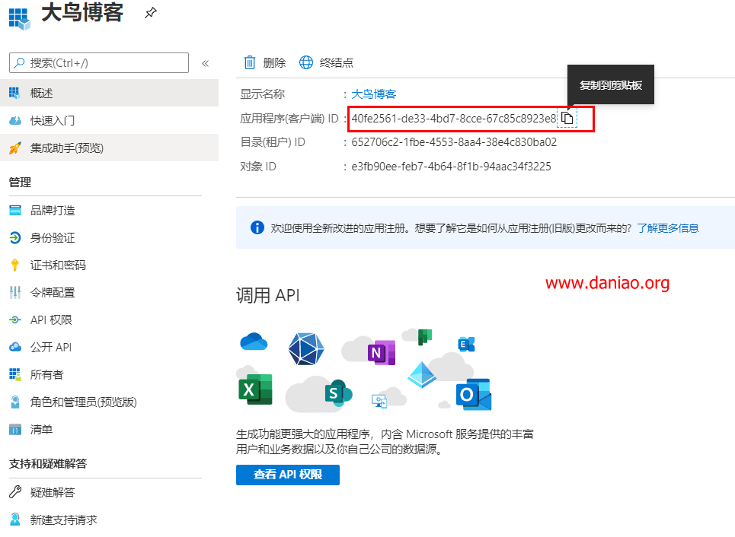
Task: Click the 公开 API cloud icon
Action: click(15, 347)
